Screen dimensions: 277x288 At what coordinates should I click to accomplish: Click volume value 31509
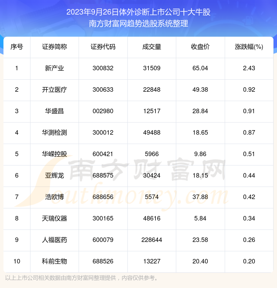pyautogui.click(x=152, y=68)
